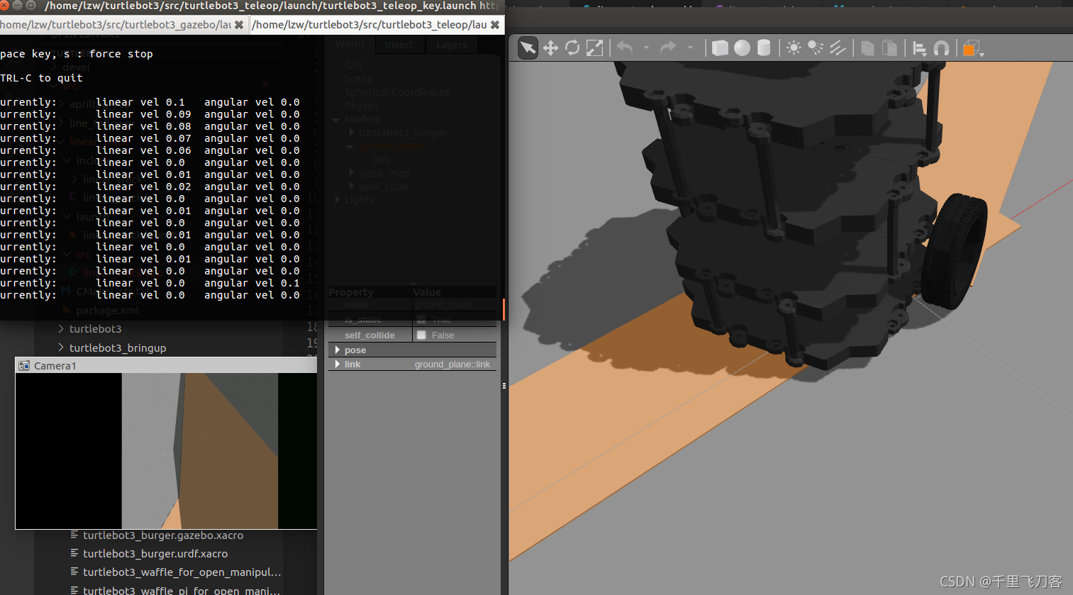This screenshot has height=595, width=1073.
Task: Click the redo arrow in Gazebo toolbar
Action: click(x=668, y=48)
